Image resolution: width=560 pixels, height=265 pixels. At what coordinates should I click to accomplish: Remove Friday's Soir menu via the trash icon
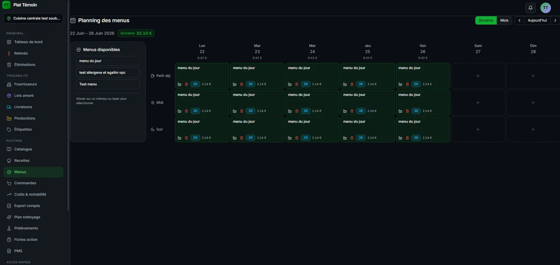pyautogui.click(x=407, y=138)
